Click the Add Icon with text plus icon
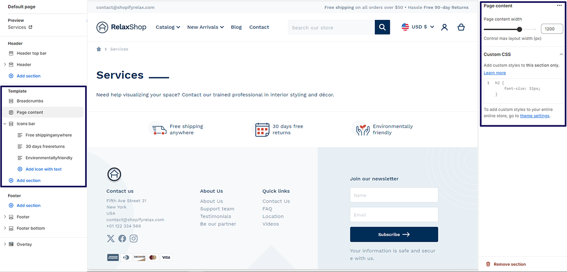 click(x=19, y=169)
